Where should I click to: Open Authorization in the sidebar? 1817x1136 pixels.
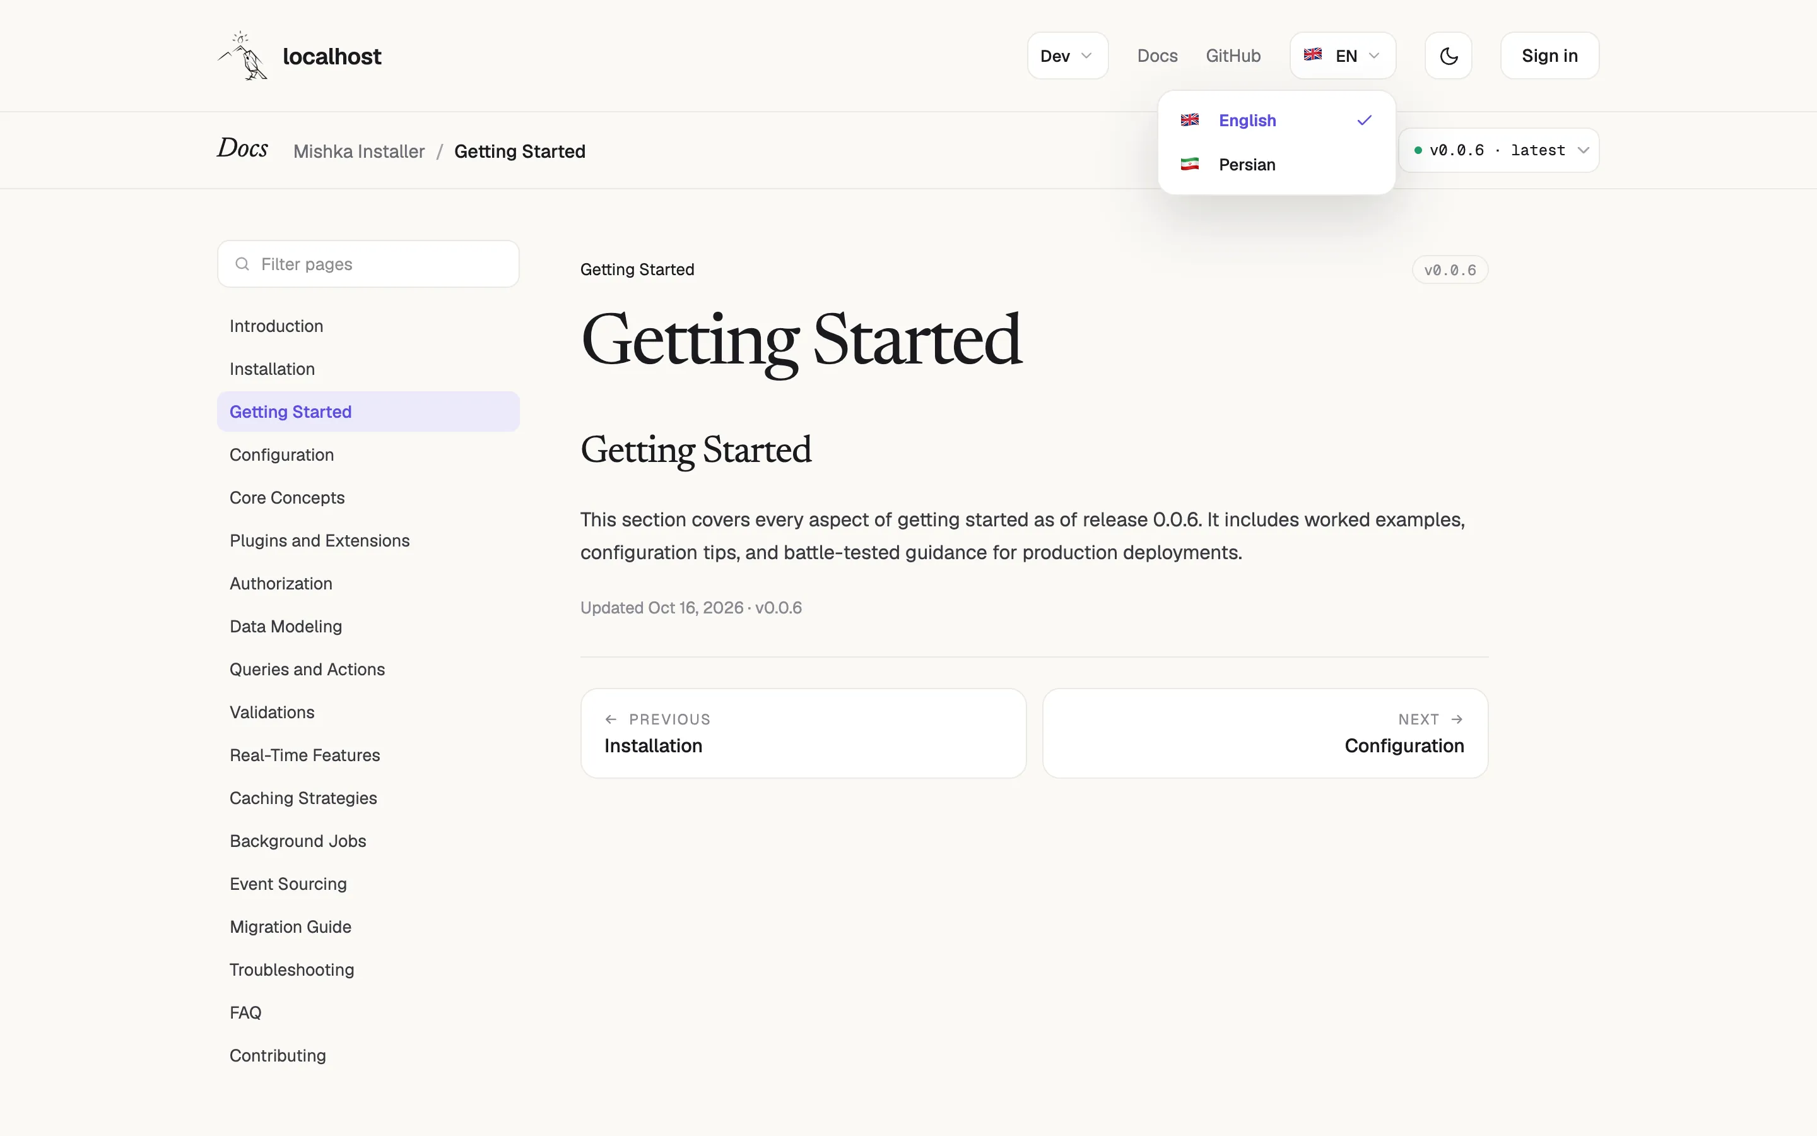point(368,583)
